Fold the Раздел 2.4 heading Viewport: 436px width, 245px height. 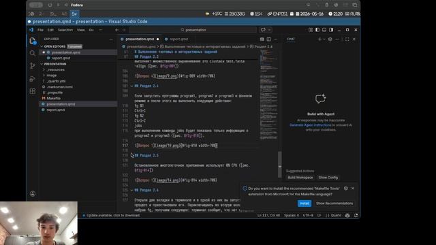click(x=131, y=86)
